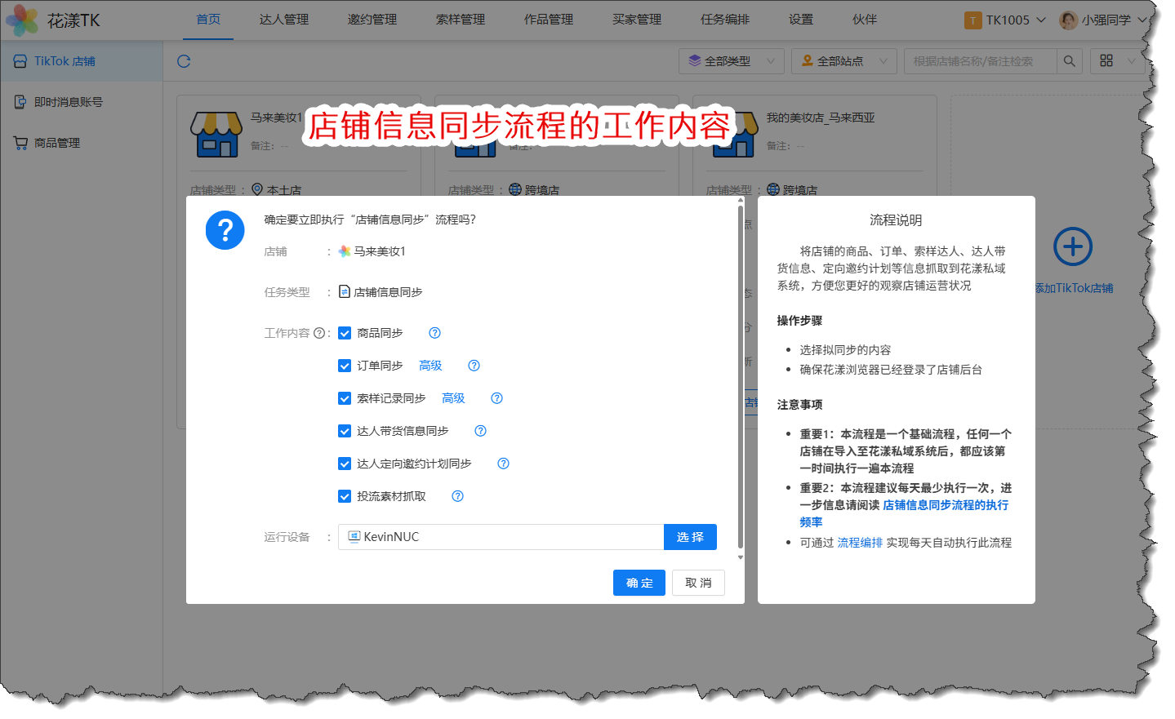Open the 任务编排 menu tab

[x=724, y=20]
